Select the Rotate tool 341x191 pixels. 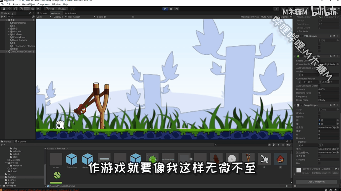tap(15, 9)
